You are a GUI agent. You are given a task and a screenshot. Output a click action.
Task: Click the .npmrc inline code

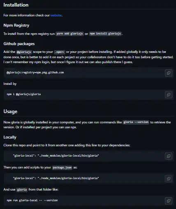click(60, 52)
